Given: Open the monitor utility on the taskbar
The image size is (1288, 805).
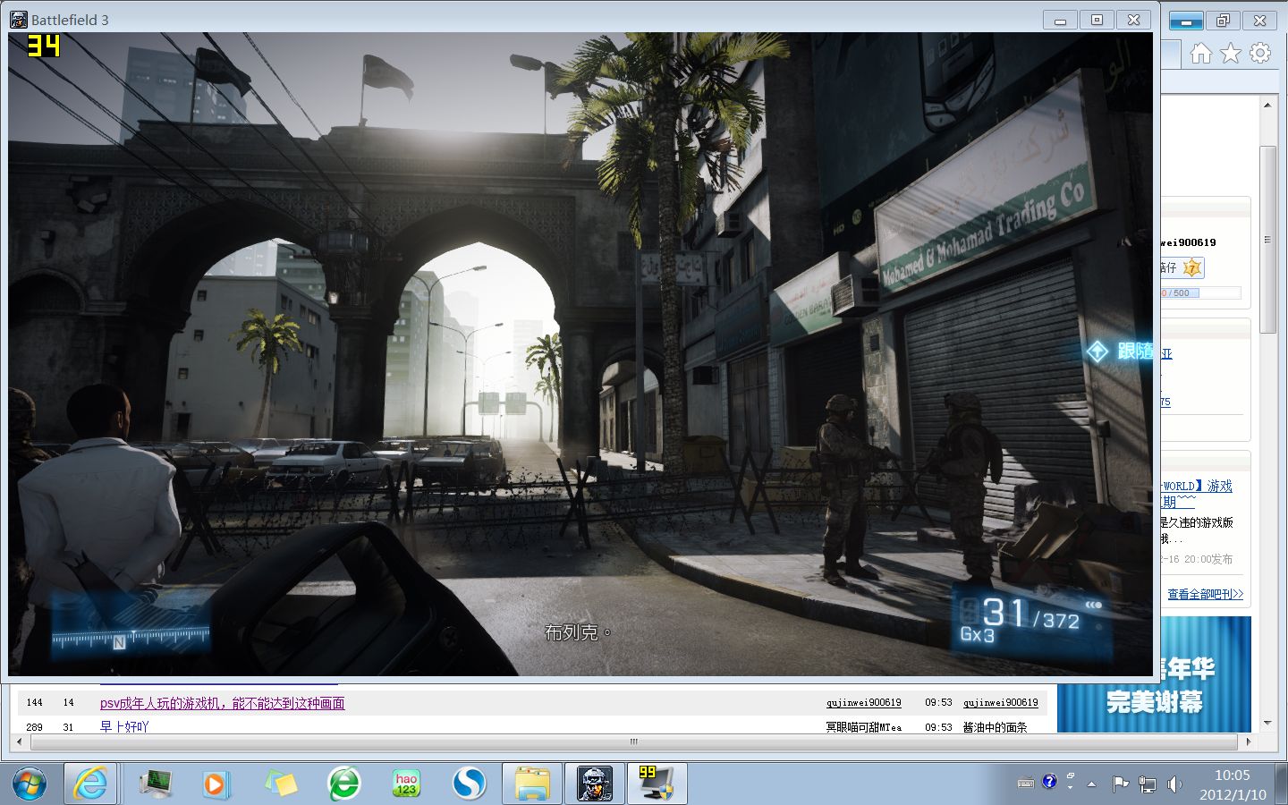Looking at the screenshot, I should click(x=157, y=784).
